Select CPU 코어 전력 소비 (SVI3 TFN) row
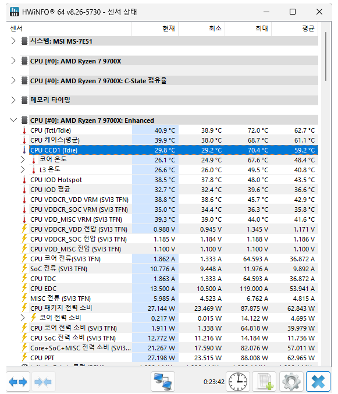338x394 pixels. click(169, 328)
